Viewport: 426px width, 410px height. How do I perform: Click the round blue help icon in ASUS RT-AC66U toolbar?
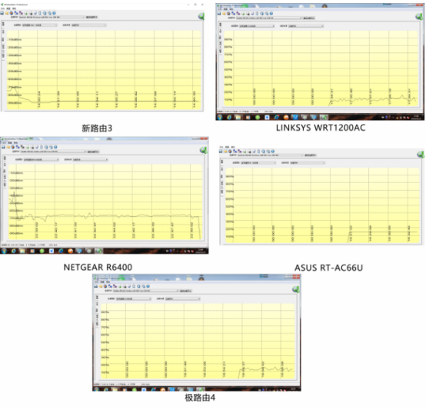pos(273,151)
